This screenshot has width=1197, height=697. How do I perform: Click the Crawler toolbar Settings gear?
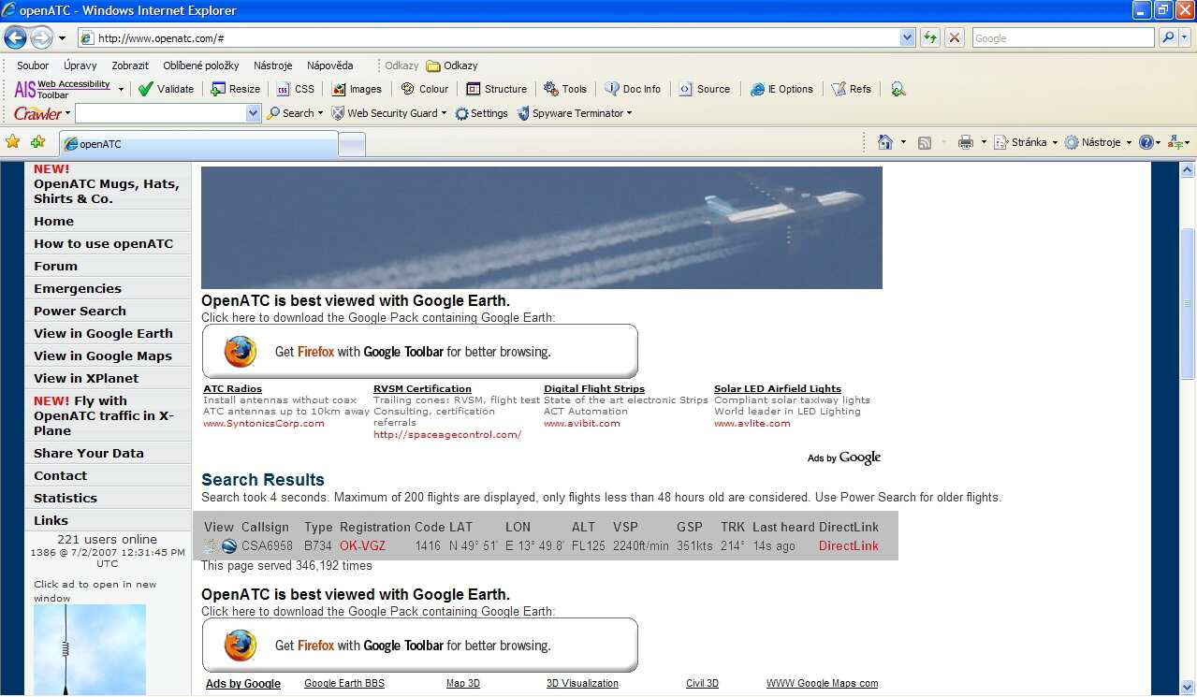pos(481,113)
